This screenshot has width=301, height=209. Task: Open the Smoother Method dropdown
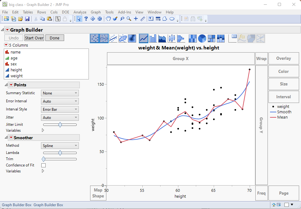click(60, 145)
